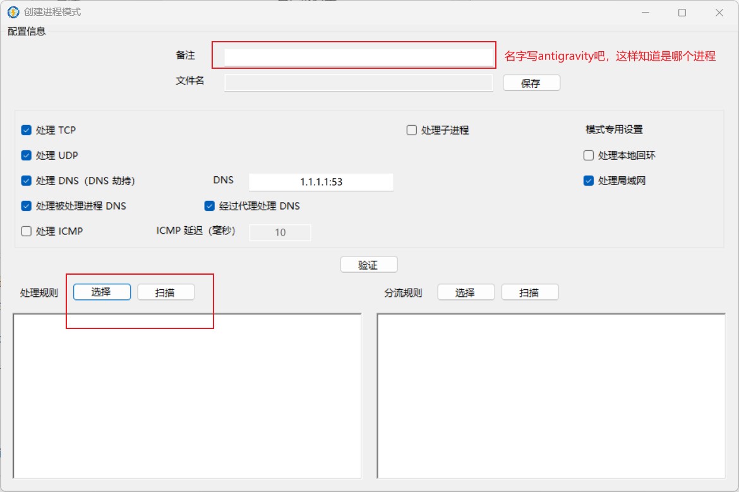Image resolution: width=739 pixels, height=492 pixels.
Task: Click the 保存 button
Action: 531,82
